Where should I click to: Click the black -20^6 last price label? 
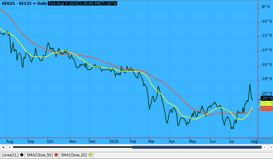(266, 98)
